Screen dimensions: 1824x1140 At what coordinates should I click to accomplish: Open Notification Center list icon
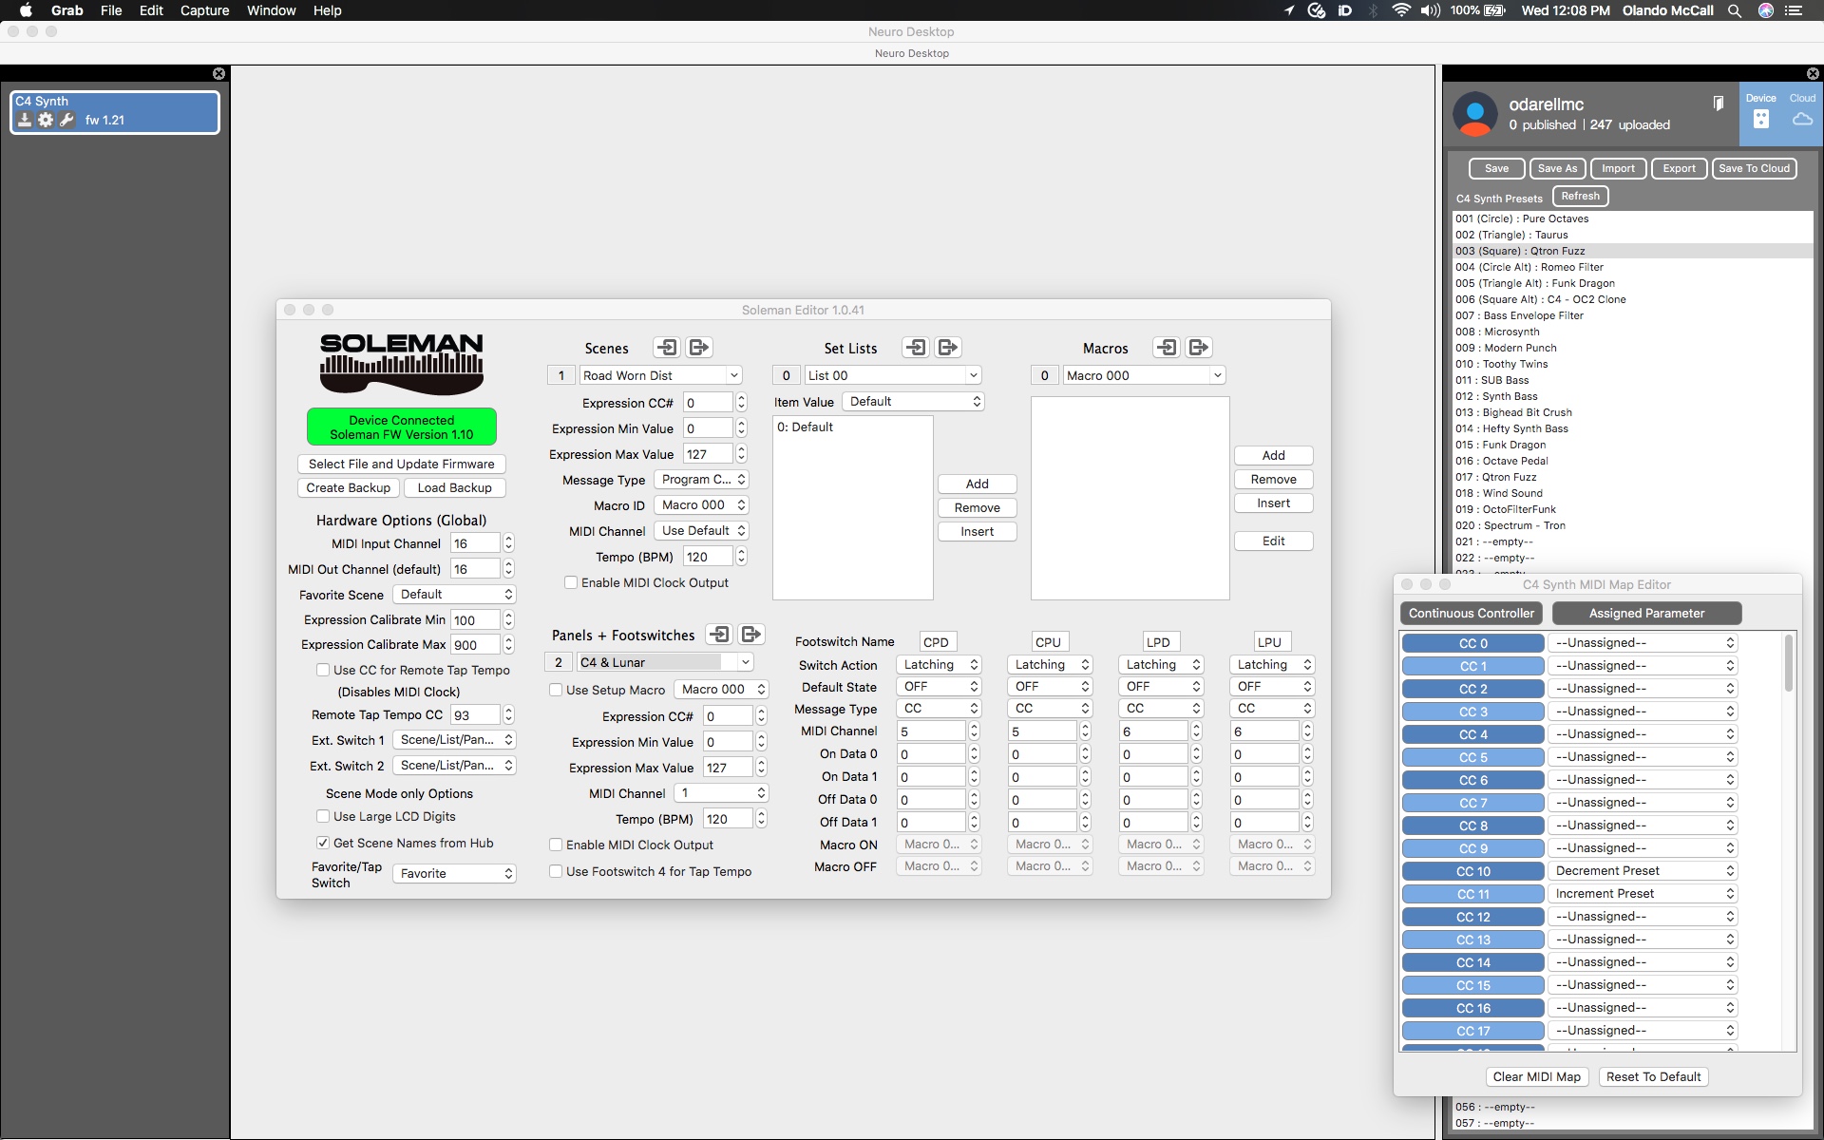click(x=1794, y=10)
